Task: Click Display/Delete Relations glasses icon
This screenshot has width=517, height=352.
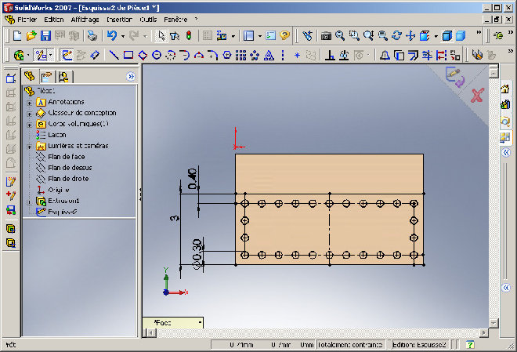Action: pos(344,55)
